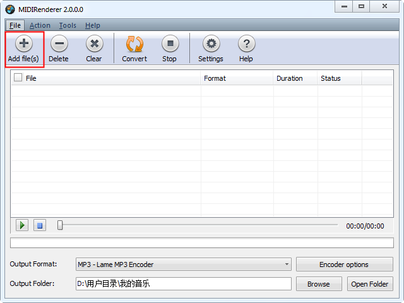Stop preview playback with blue square button
This screenshot has width=404, height=303.
(40, 225)
